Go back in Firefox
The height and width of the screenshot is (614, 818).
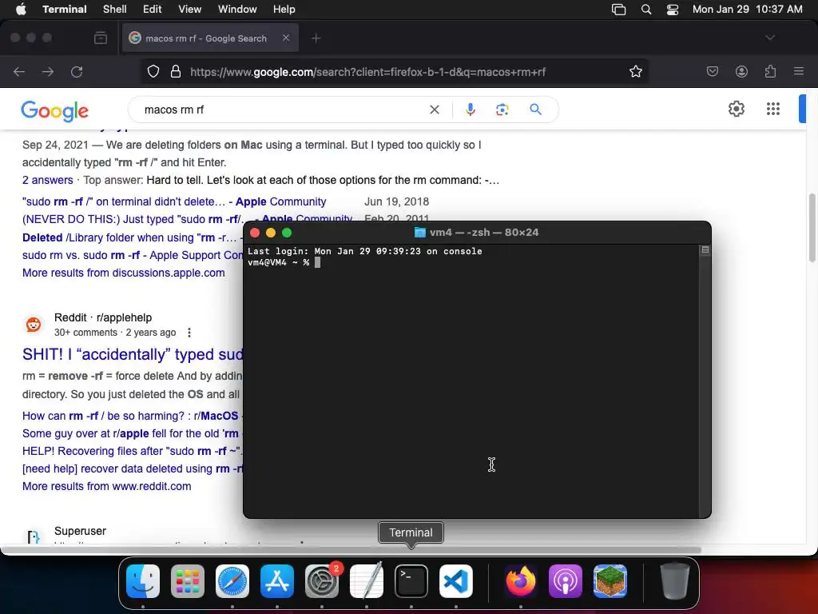coord(19,71)
